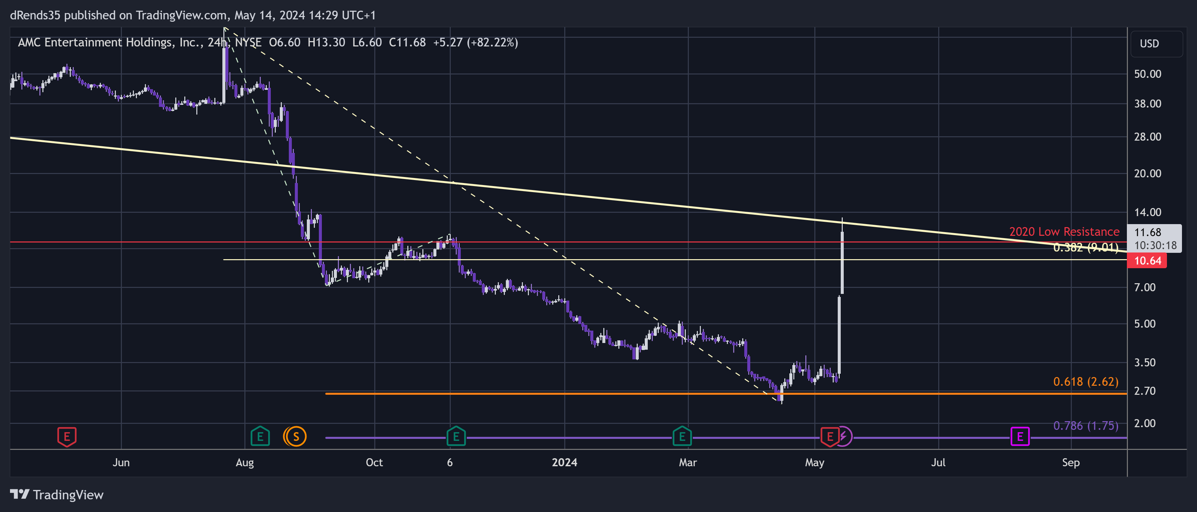1197x512 pixels.
Task: Click the dRends35 published header text
Action: tap(192, 15)
